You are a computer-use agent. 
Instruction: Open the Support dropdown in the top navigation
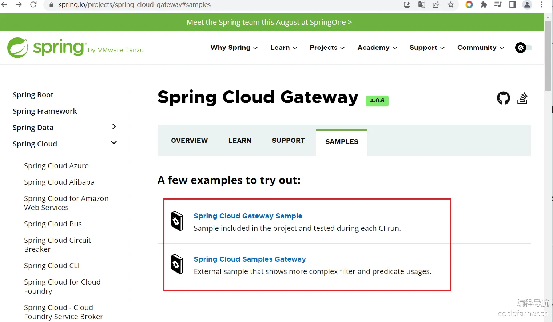click(x=427, y=48)
